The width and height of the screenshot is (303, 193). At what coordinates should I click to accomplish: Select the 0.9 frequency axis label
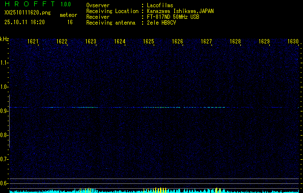click(x=4, y=111)
